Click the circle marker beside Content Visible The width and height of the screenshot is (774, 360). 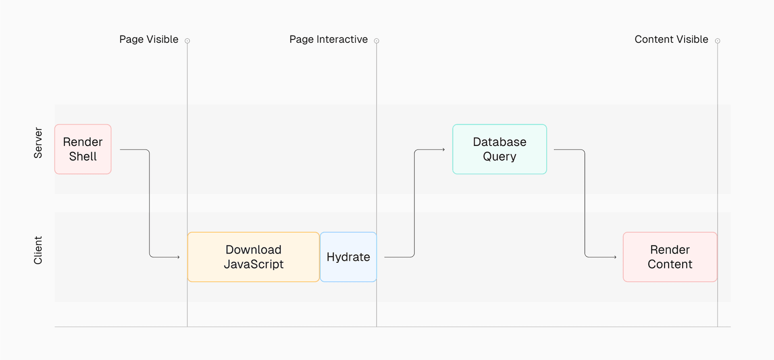(x=718, y=41)
